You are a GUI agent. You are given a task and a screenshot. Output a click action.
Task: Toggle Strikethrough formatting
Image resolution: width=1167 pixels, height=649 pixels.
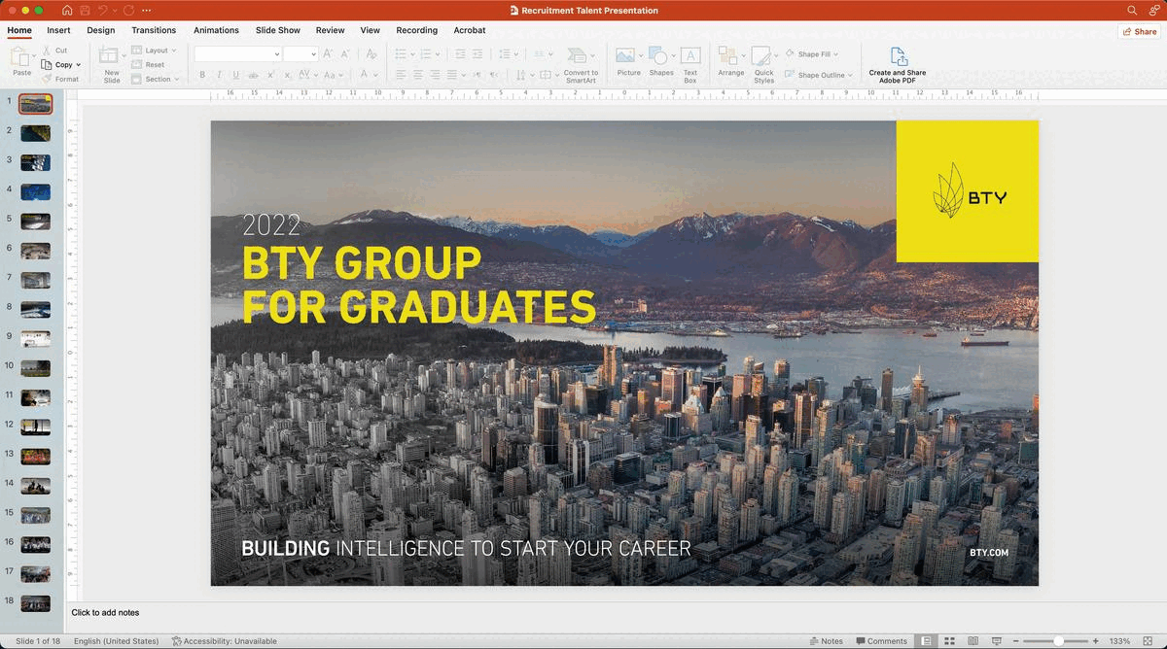point(253,75)
